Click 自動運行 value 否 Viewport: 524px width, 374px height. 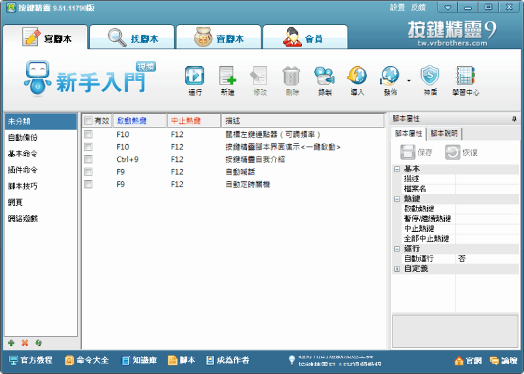[487, 259]
